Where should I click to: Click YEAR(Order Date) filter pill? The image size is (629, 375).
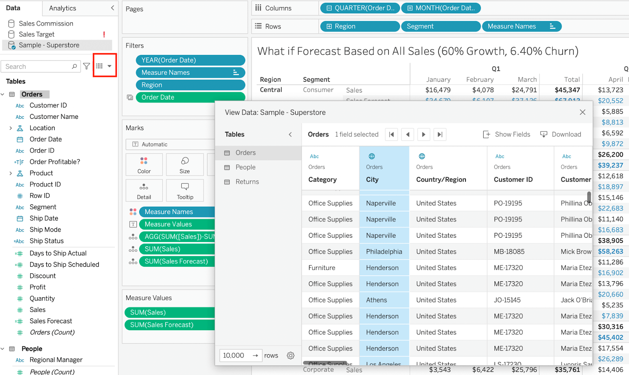(190, 60)
